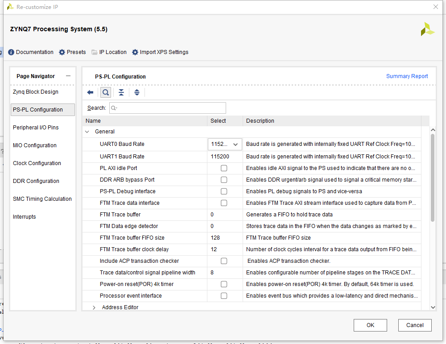Enable the FTM Trace data interface checkbox

pos(224,203)
